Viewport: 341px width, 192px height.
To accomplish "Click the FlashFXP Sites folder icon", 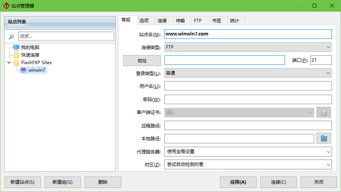I will tap(16, 63).
